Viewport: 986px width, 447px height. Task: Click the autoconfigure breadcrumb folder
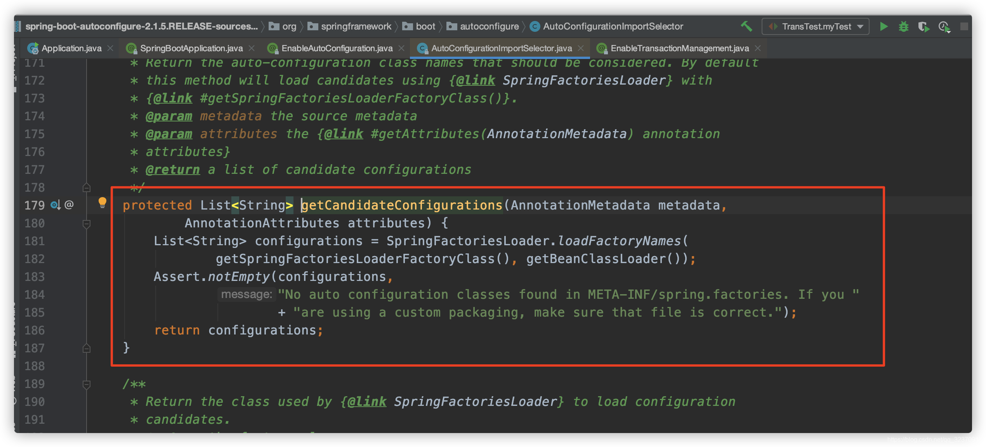point(489,26)
